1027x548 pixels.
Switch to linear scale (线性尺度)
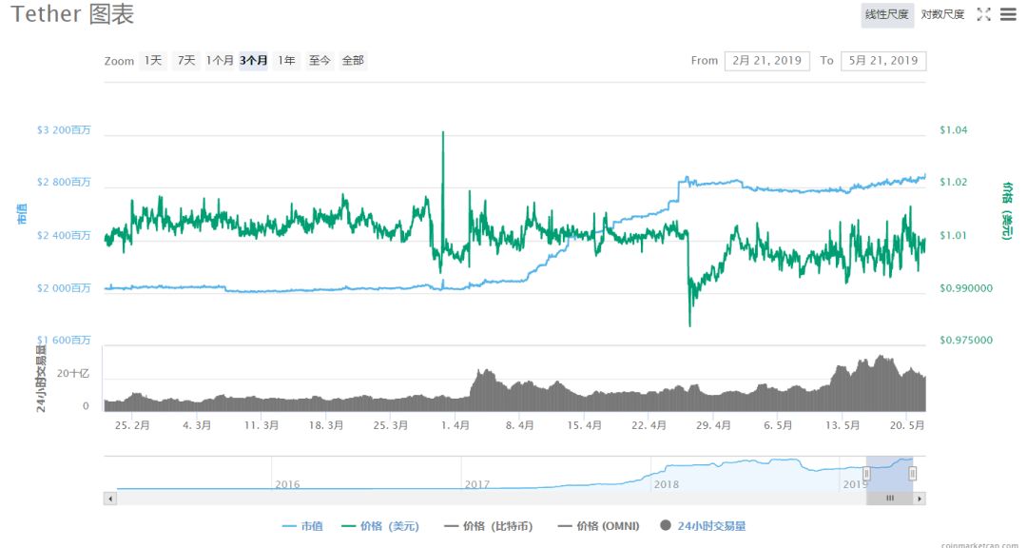pyautogui.click(x=887, y=14)
